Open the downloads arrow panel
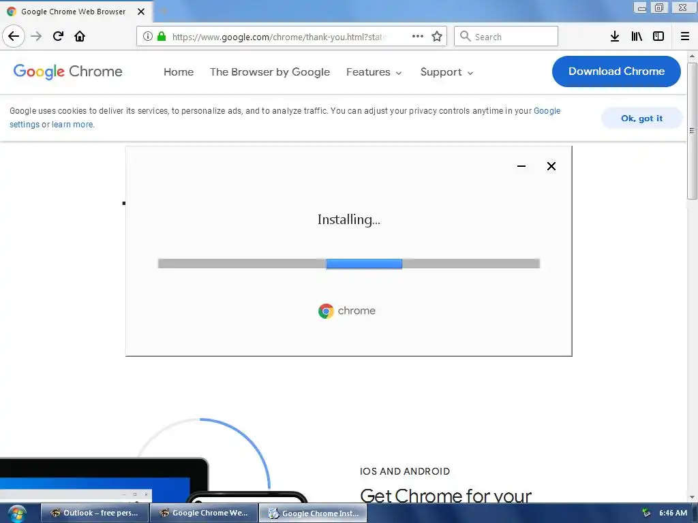This screenshot has height=523, width=698. coord(615,36)
